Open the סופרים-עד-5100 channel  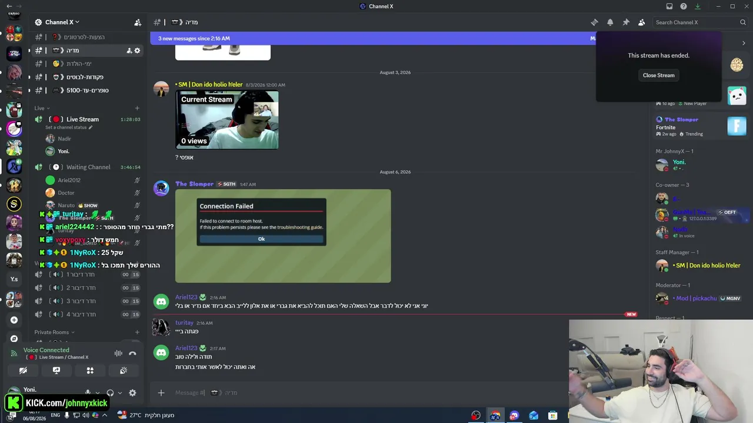88,90
